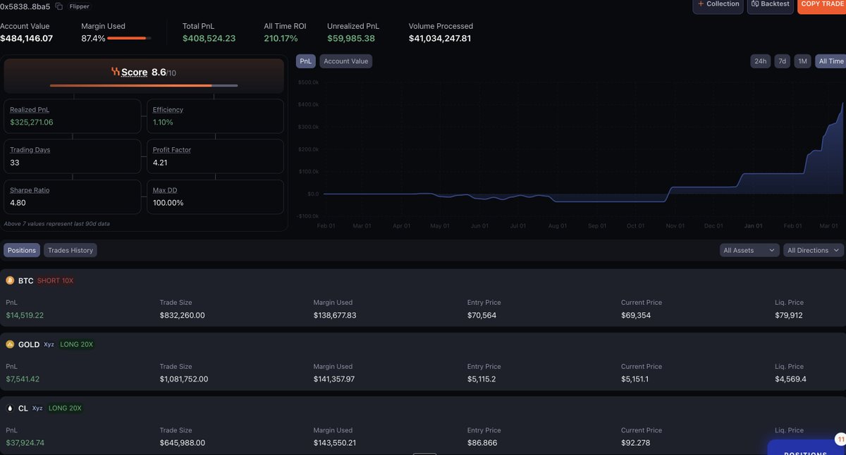846x455 pixels.
Task: Click the notification badge on the POSITIONS widget
Action: point(840,437)
